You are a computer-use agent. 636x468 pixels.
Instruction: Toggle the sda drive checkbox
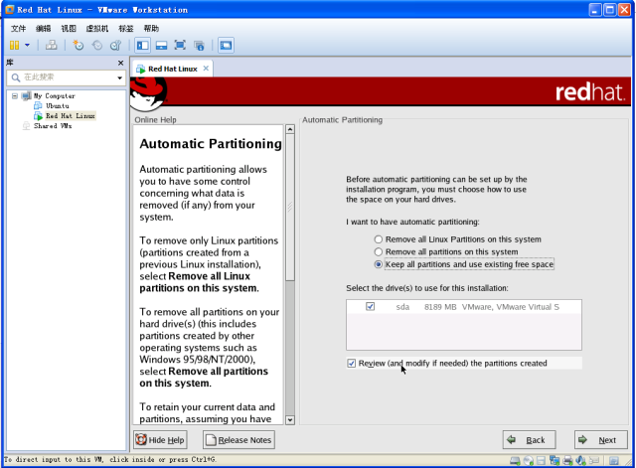coord(370,307)
